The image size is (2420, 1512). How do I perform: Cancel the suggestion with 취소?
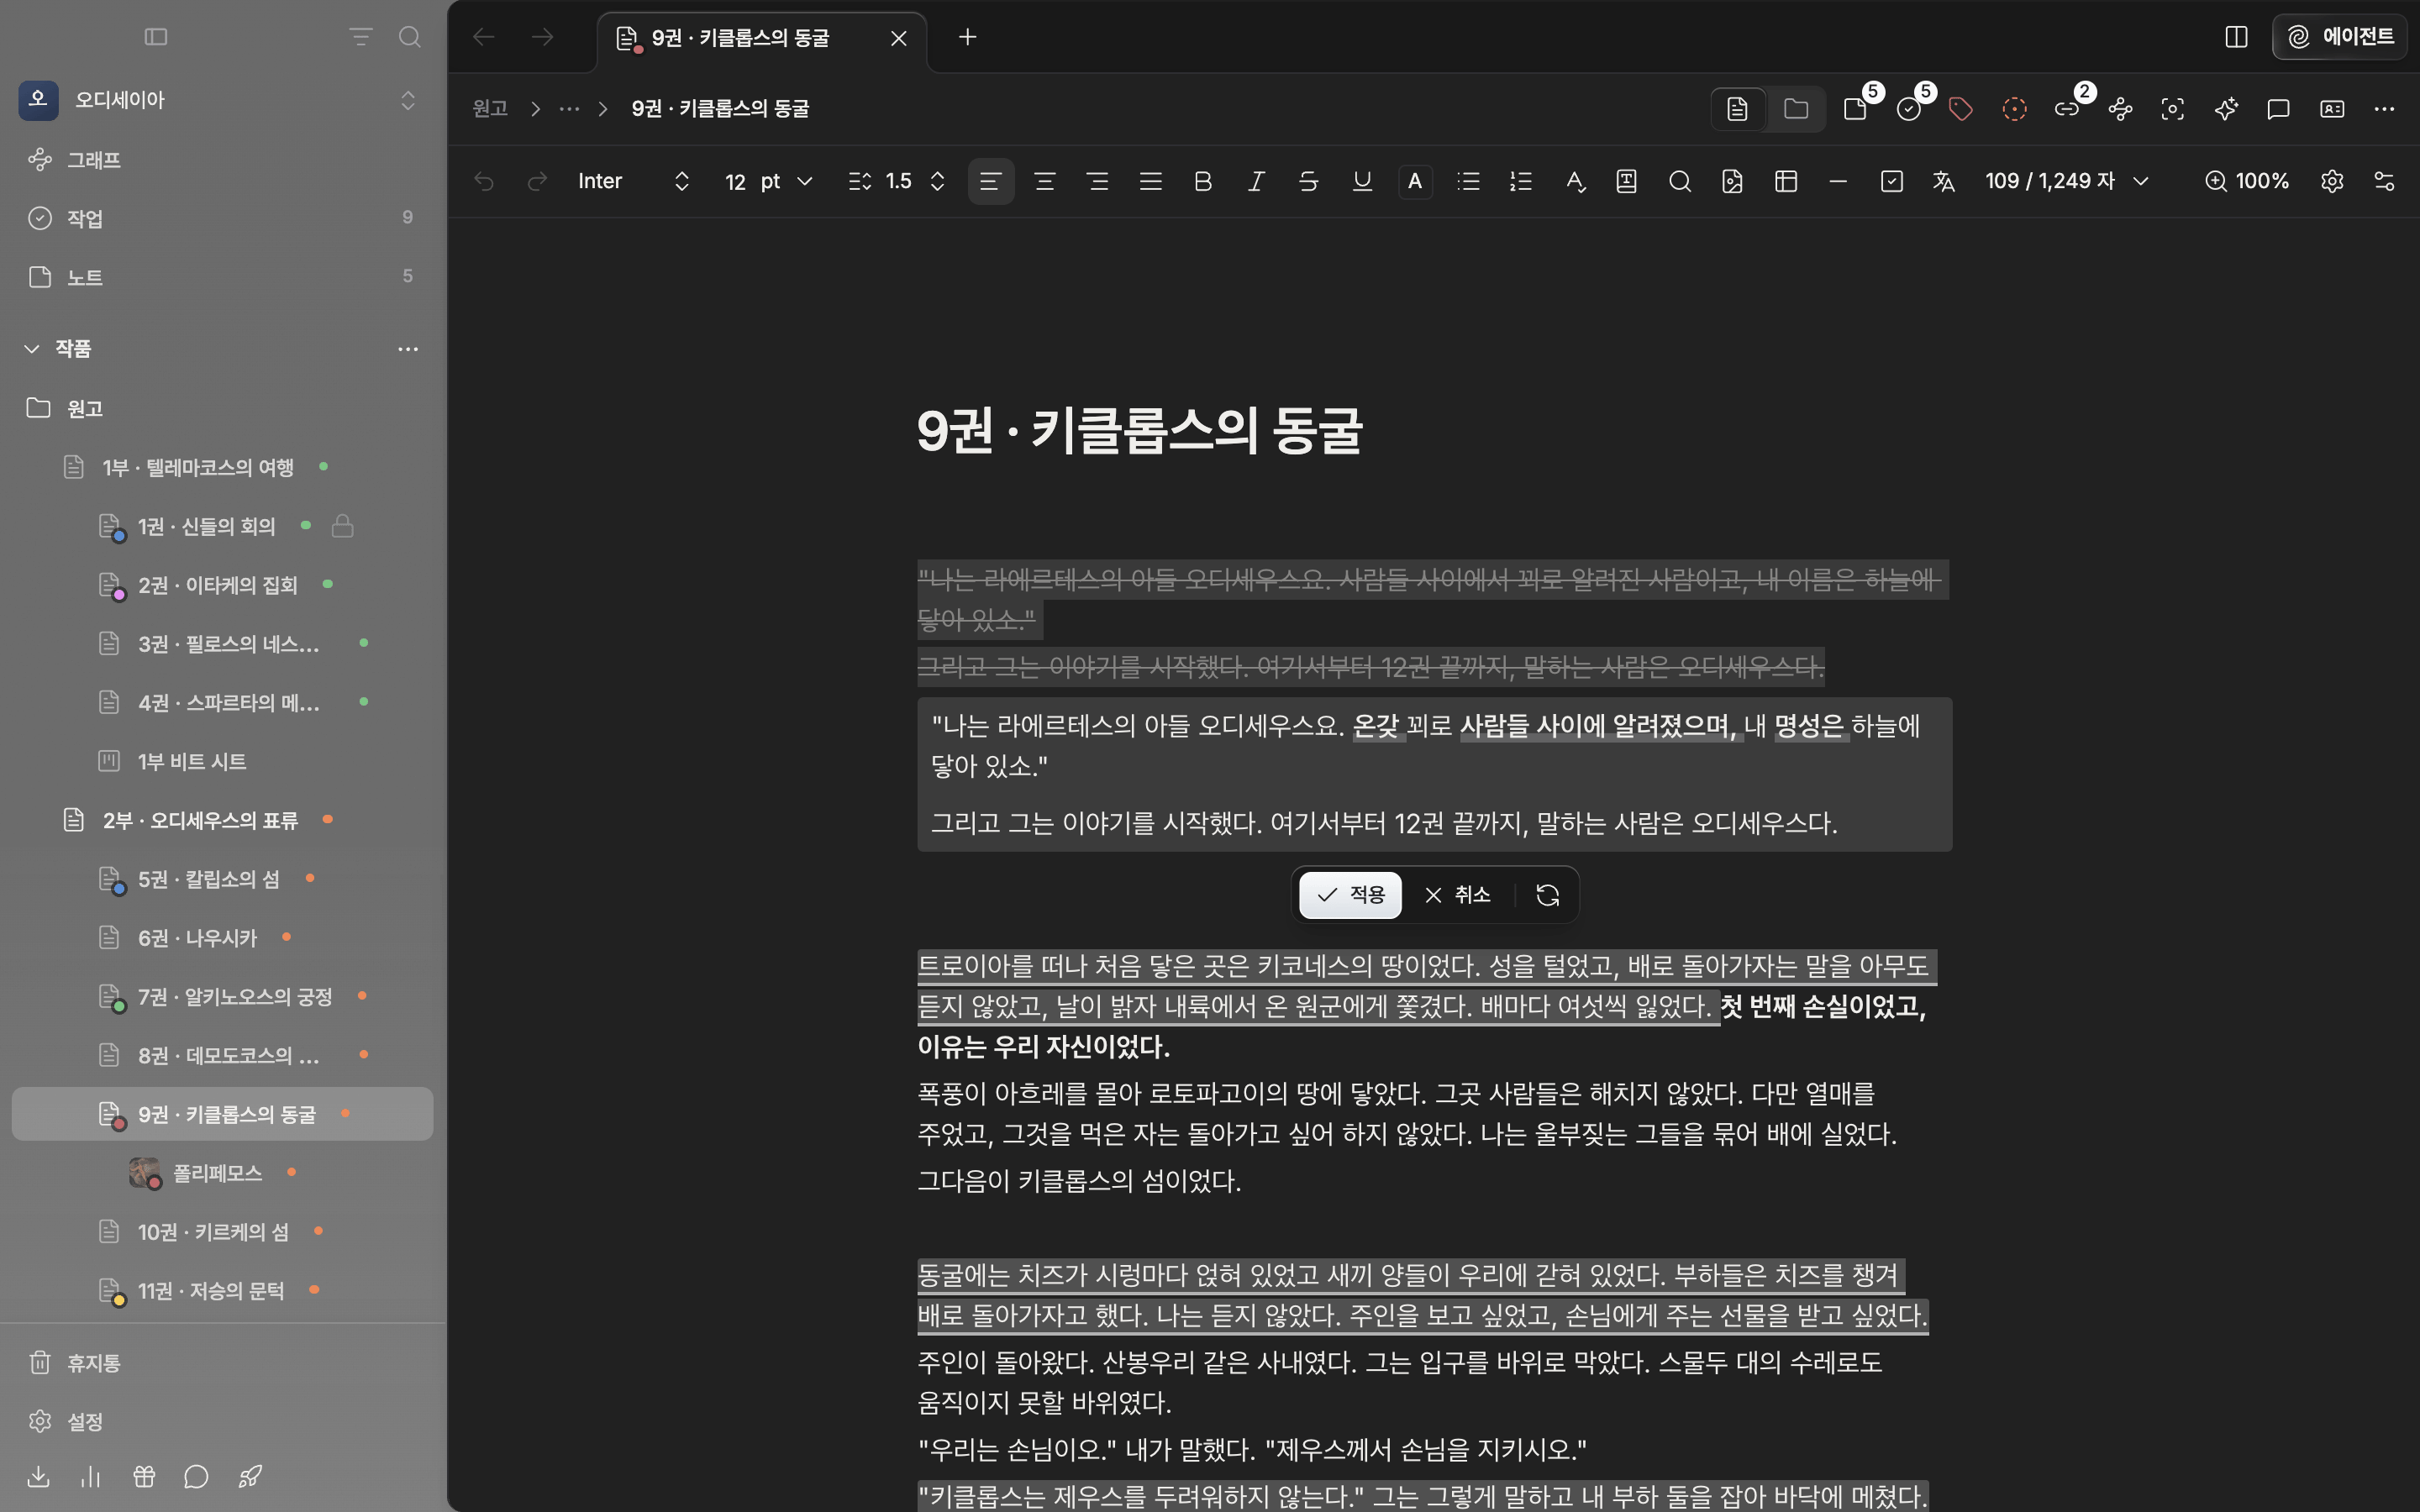(x=1457, y=895)
